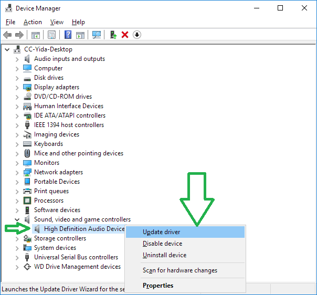Click the Universal Serial Bus controllers icon
The image size is (317, 295).
(27, 257)
